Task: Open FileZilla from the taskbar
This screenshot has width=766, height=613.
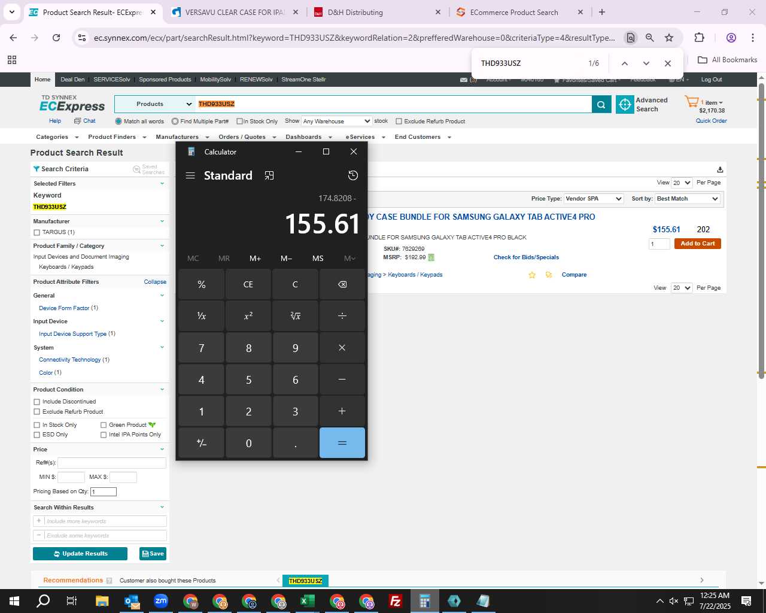Action: (395, 601)
